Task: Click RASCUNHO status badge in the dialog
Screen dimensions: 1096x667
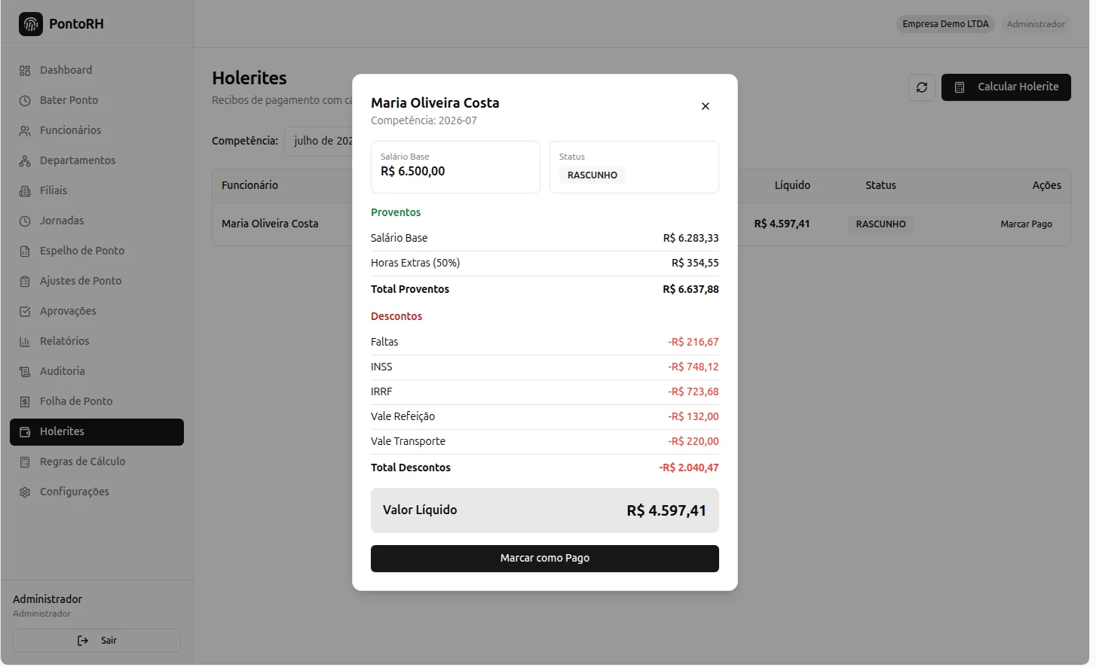Action: tap(592, 175)
